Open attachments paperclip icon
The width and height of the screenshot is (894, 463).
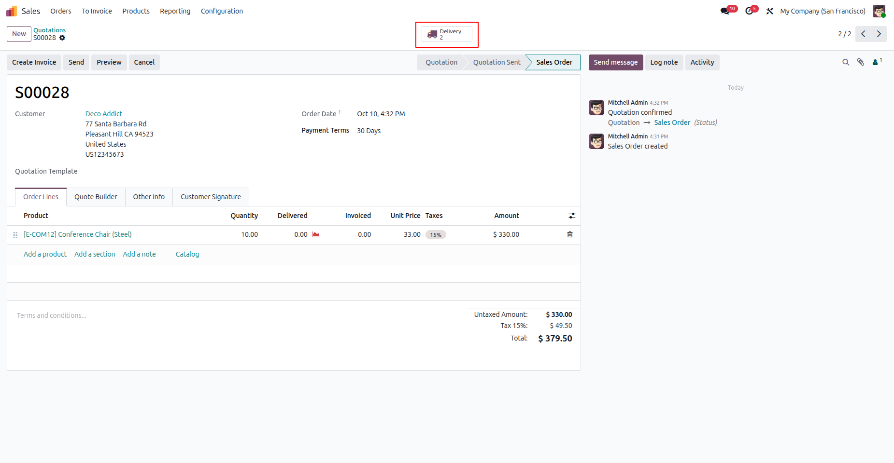tap(861, 62)
